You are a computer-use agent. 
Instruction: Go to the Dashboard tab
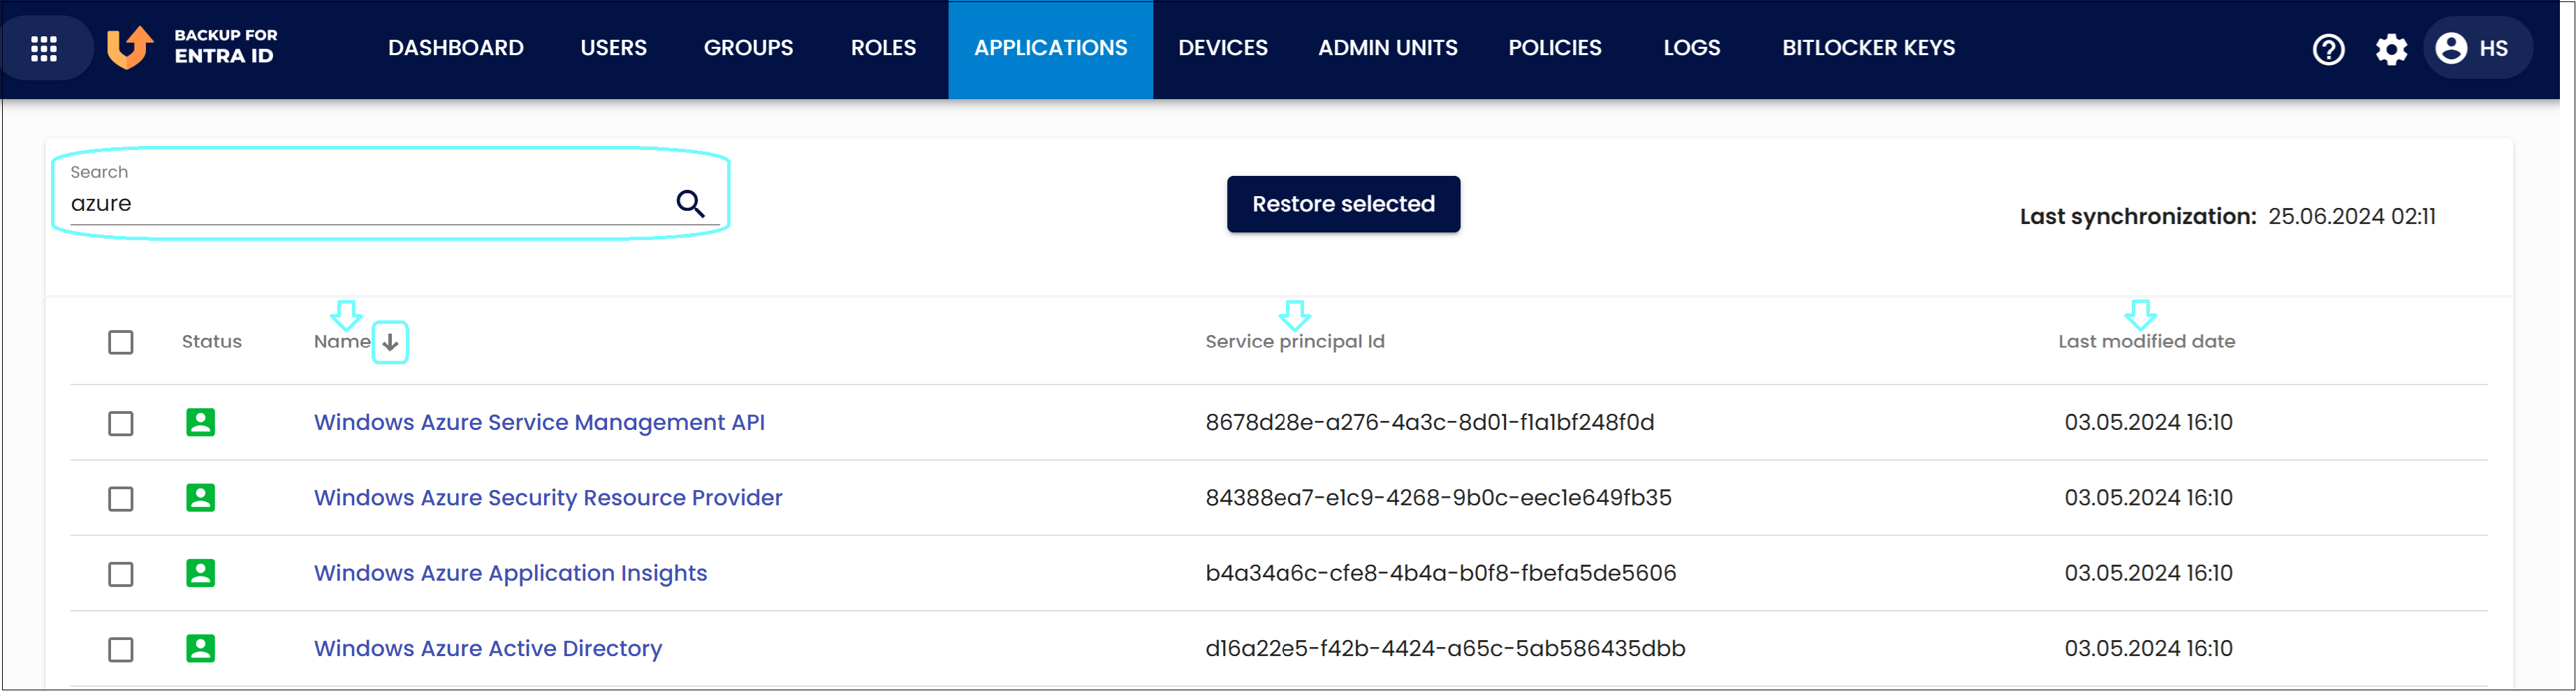pos(456,48)
